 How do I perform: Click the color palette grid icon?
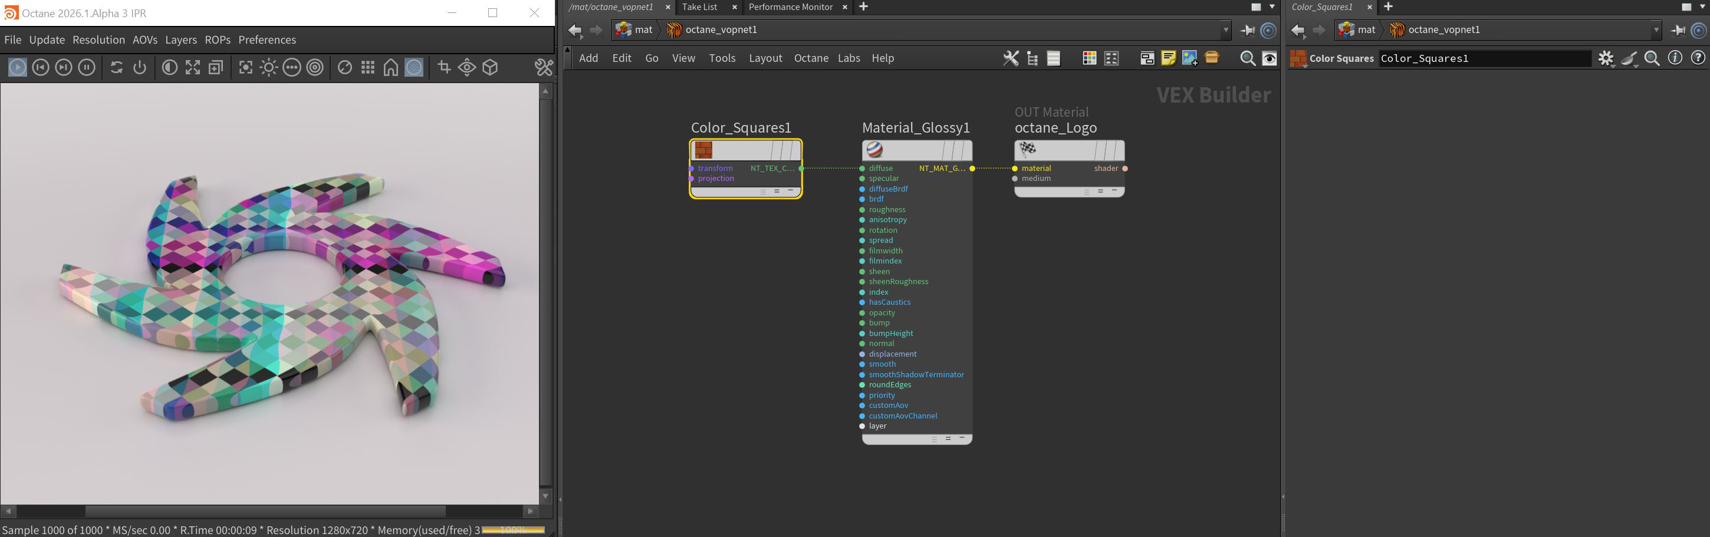1089,58
